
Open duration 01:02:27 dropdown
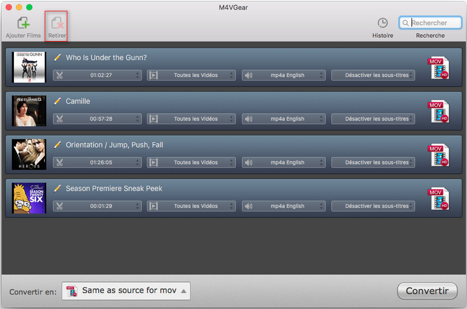click(x=97, y=75)
